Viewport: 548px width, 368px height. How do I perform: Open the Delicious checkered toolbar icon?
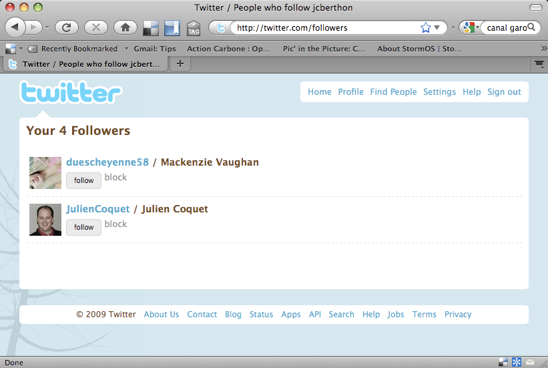(151, 28)
